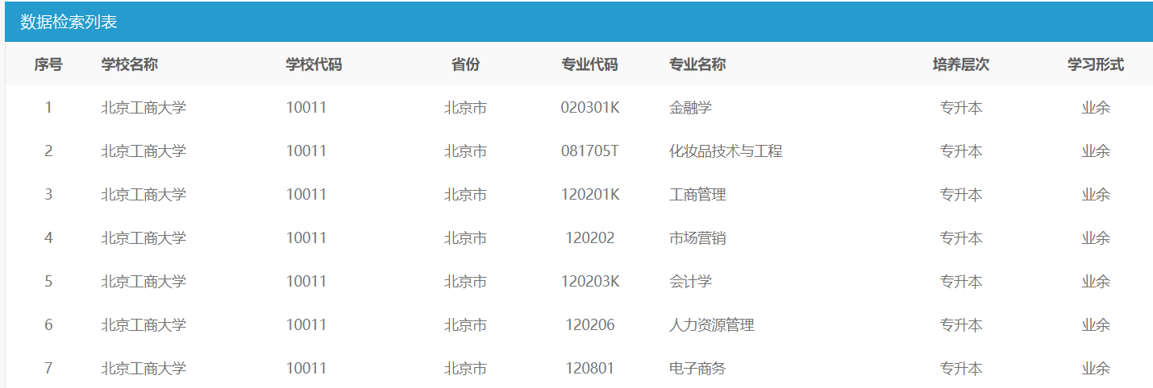Click the 序号 column header

[x=48, y=64]
